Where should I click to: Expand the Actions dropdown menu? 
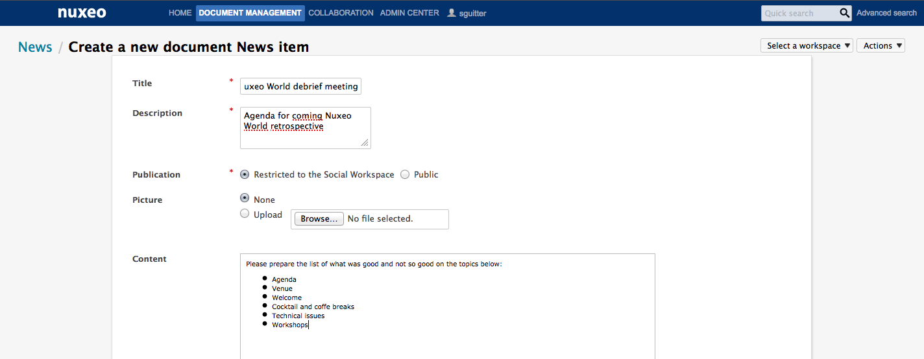[881, 45]
